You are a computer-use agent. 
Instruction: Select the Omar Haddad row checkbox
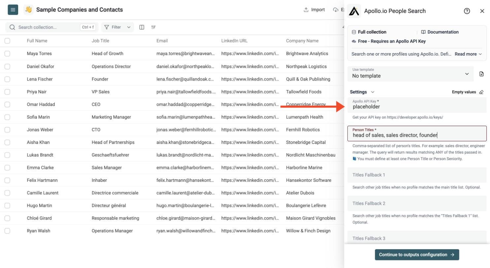tap(7, 104)
